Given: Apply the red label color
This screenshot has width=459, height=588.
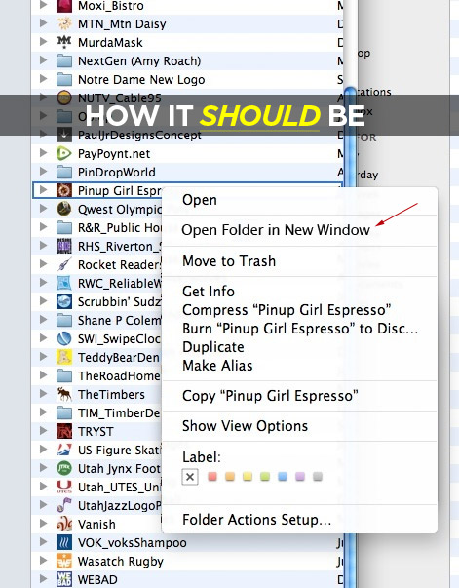Looking at the screenshot, I should tap(212, 477).
